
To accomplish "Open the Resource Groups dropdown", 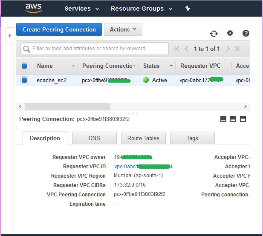I will click(x=142, y=9).
